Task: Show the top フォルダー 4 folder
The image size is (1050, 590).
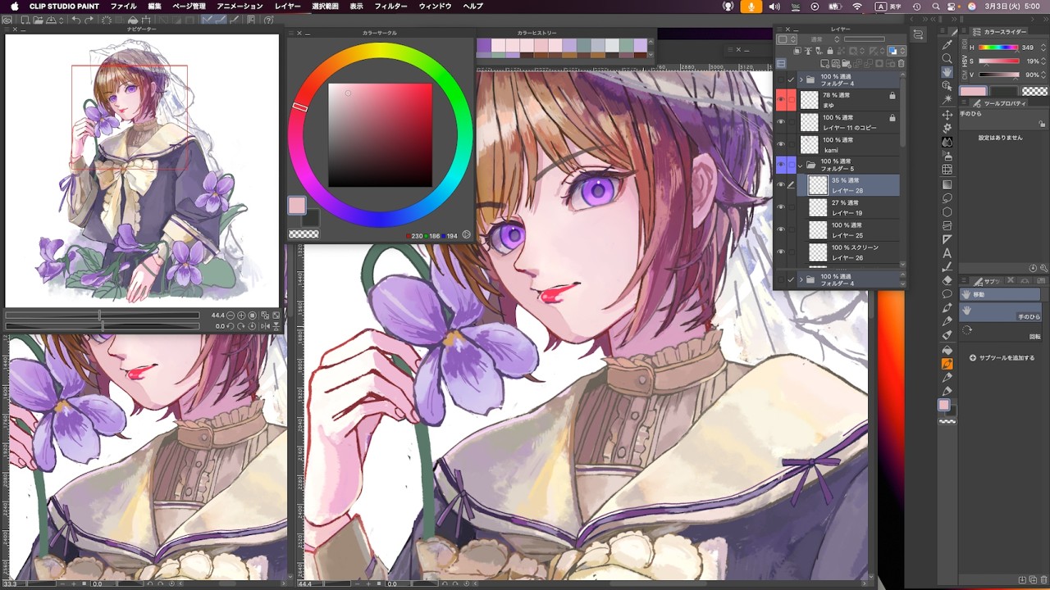Action: 780,79
